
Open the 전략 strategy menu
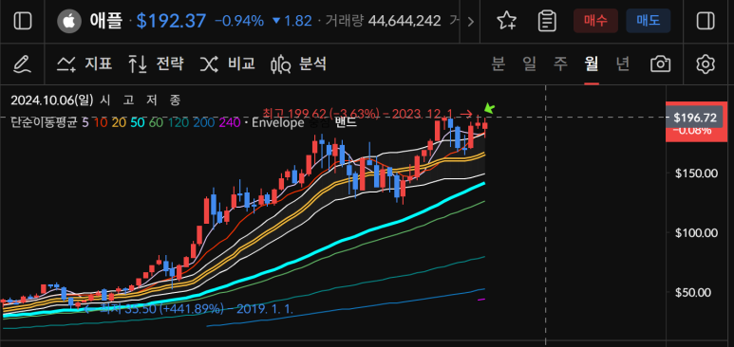click(157, 64)
